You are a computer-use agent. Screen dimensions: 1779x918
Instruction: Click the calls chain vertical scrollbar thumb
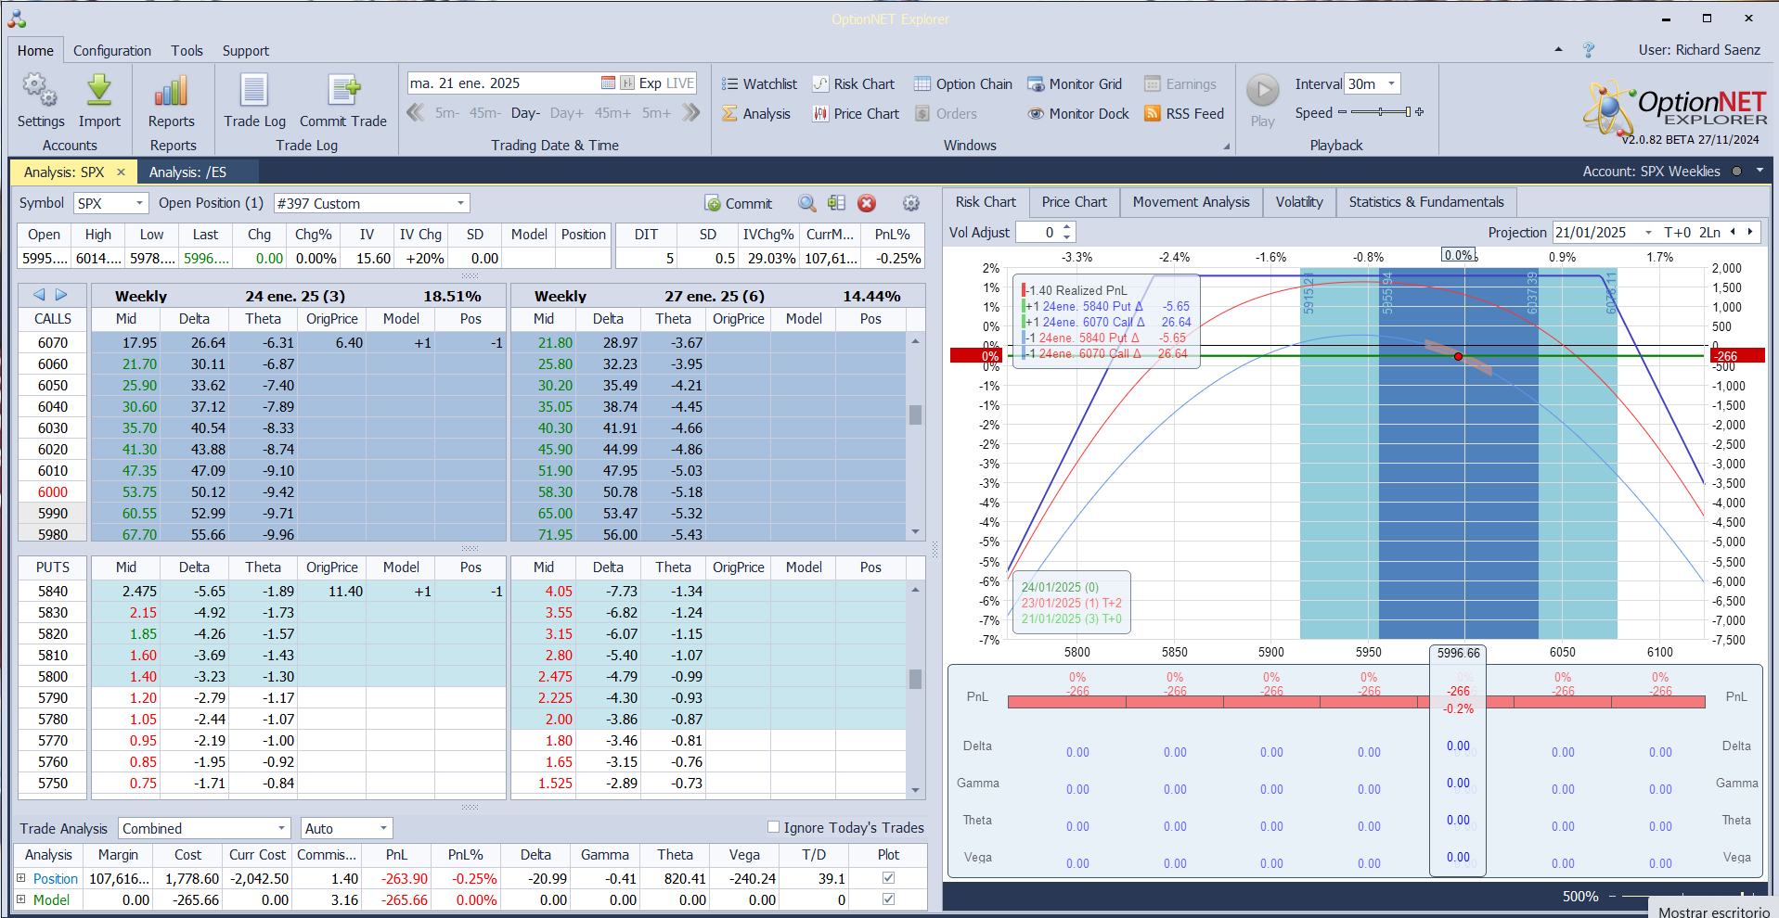(915, 414)
